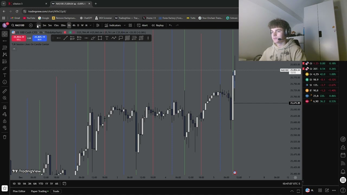Expand the timeframe interval dropdown
This screenshot has height=195, width=347.
[x=91, y=25]
